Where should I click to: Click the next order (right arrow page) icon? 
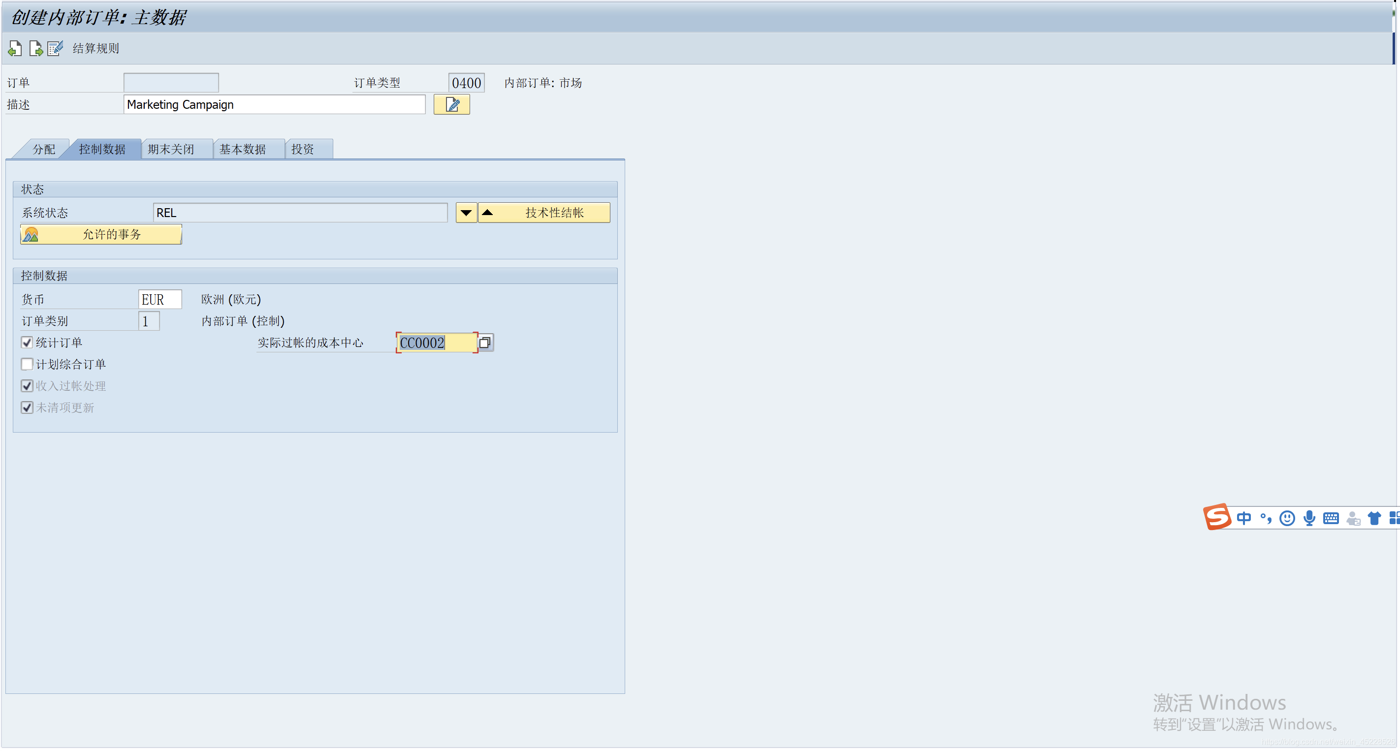pyautogui.click(x=36, y=49)
